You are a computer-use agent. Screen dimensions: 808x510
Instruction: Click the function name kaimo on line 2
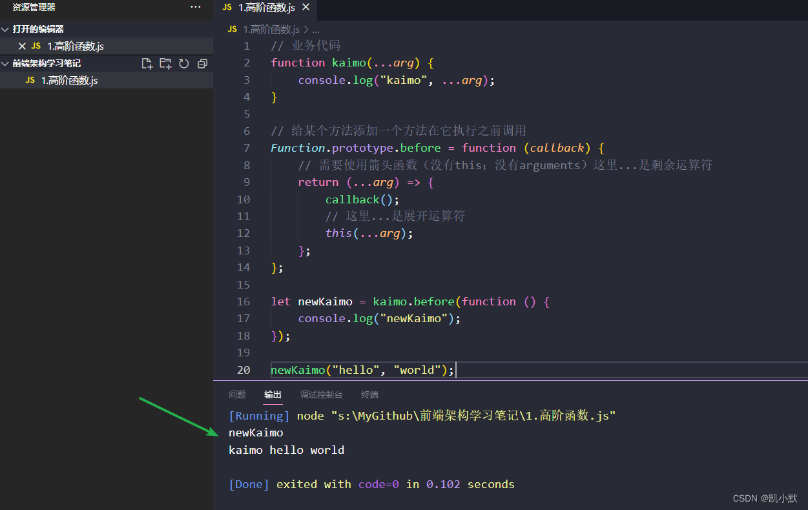pyautogui.click(x=349, y=63)
